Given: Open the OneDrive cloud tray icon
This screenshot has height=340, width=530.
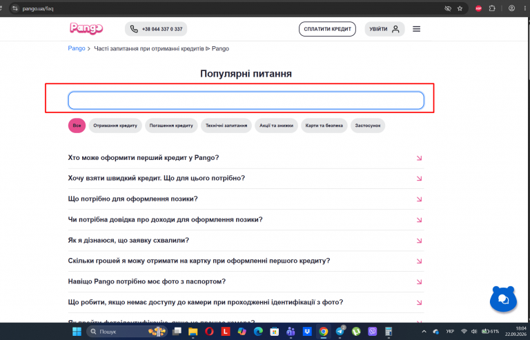Looking at the screenshot, I should pos(436,332).
